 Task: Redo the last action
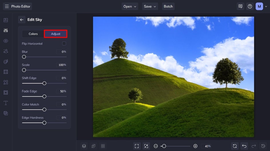click(x=254, y=146)
